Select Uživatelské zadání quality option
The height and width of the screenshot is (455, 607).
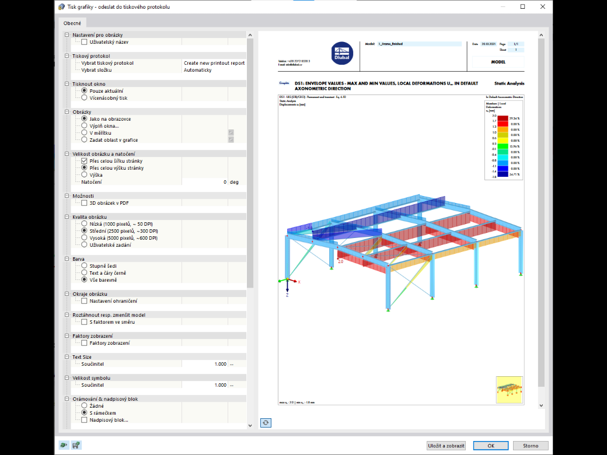point(84,245)
